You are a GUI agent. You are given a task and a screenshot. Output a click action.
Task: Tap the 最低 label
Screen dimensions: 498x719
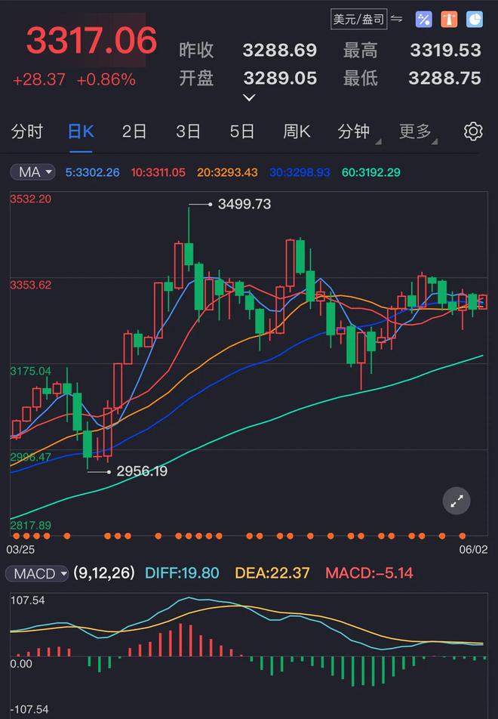(361, 78)
